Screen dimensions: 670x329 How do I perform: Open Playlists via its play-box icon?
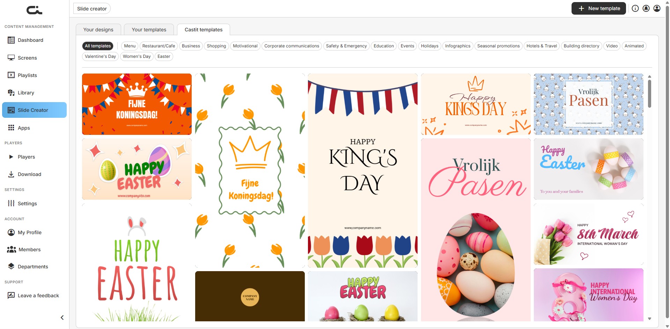[x=11, y=75]
